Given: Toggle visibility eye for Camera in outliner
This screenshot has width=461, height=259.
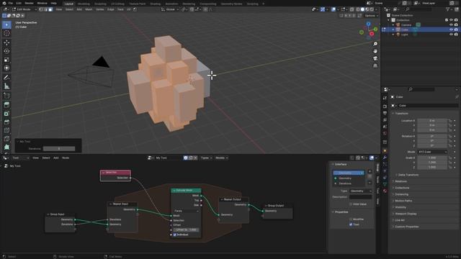Looking at the screenshot, I should (451, 24).
